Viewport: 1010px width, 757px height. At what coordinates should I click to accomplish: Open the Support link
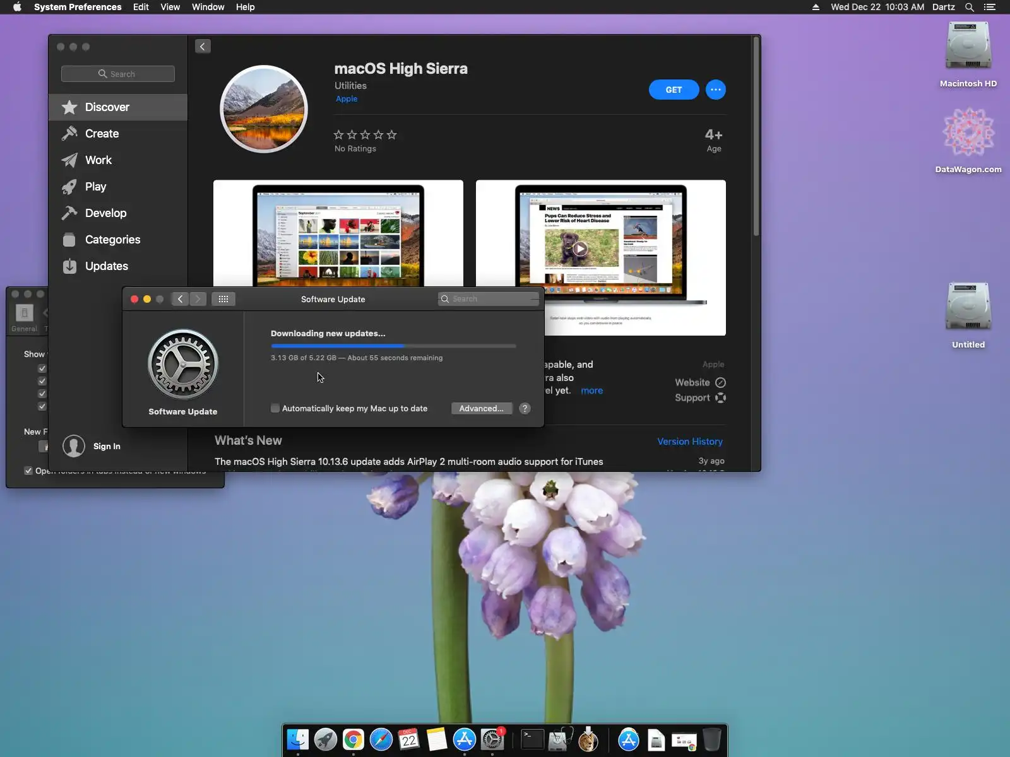pos(700,397)
